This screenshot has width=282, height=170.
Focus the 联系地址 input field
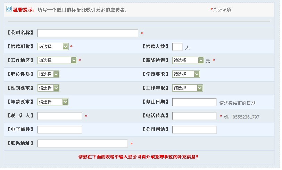[83, 143]
